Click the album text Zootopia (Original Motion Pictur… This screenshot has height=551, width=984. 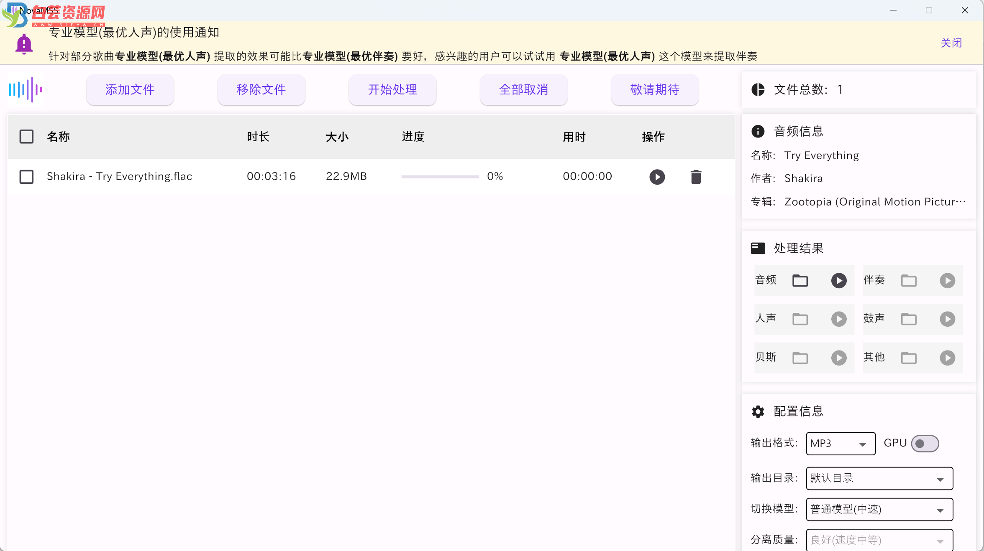[875, 202]
